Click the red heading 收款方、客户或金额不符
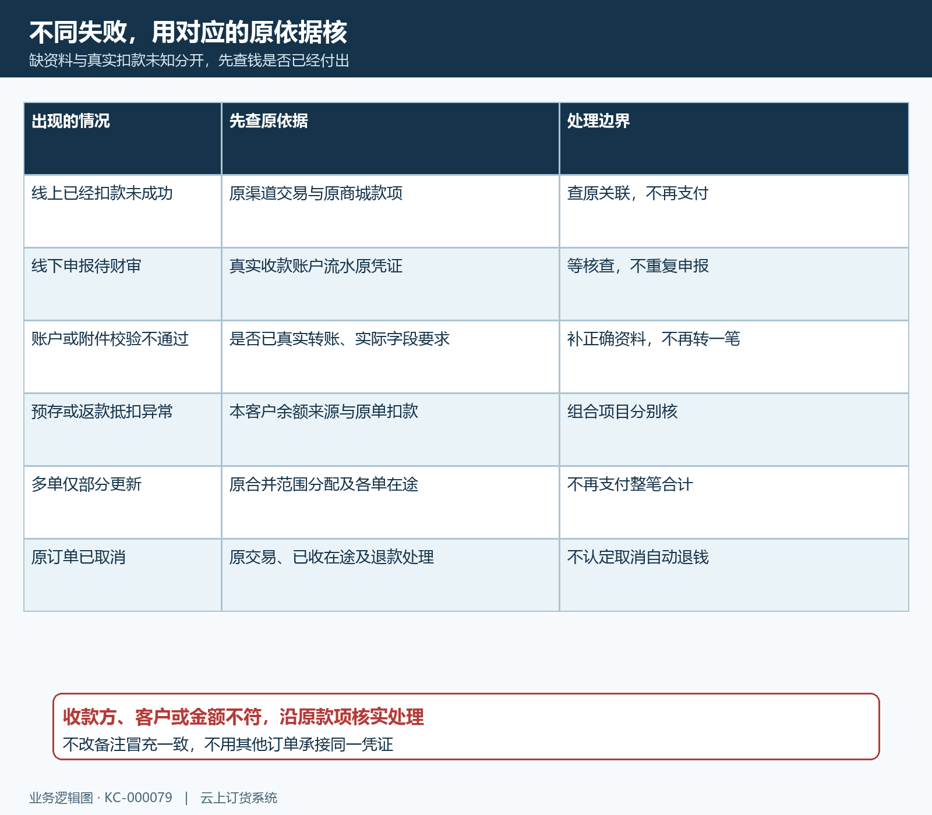 pos(162,717)
